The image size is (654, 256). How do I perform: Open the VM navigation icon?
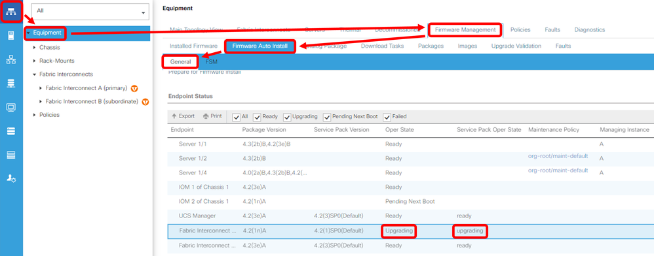[x=11, y=107]
